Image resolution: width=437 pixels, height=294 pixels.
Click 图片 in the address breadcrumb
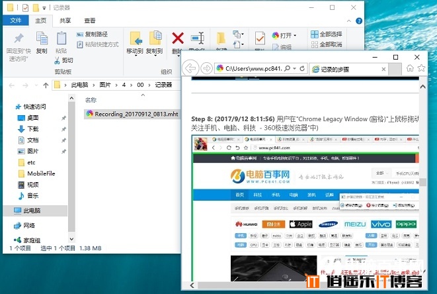pos(105,85)
